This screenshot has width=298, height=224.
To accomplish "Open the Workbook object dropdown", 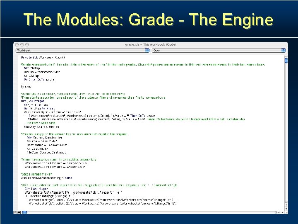I will pyautogui.click(x=82, y=50).
